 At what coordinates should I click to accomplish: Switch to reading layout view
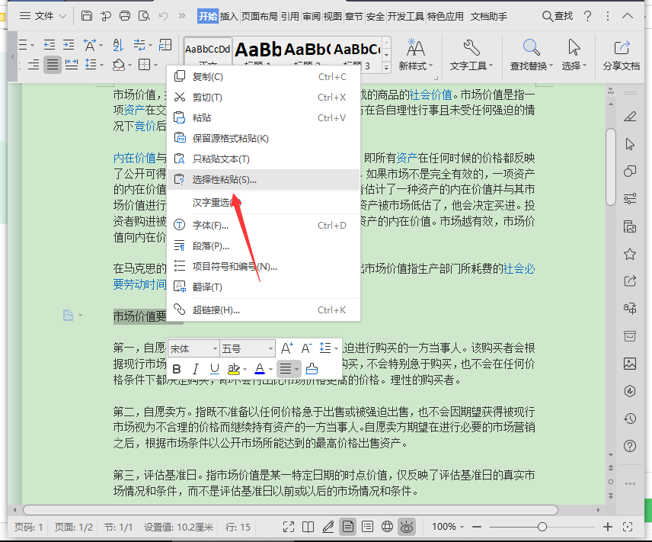click(308, 527)
